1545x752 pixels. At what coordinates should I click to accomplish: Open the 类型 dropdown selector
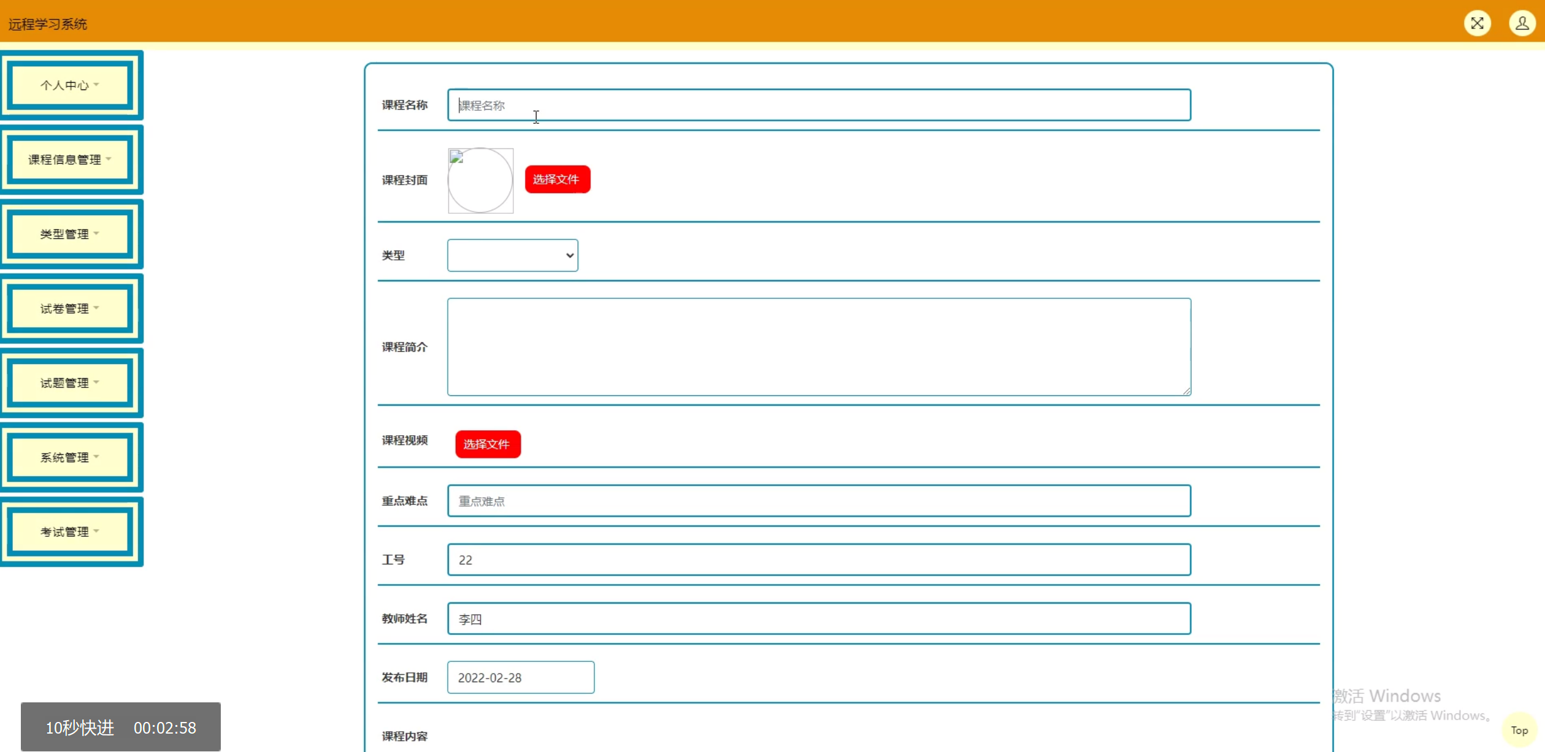[x=512, y=255]
